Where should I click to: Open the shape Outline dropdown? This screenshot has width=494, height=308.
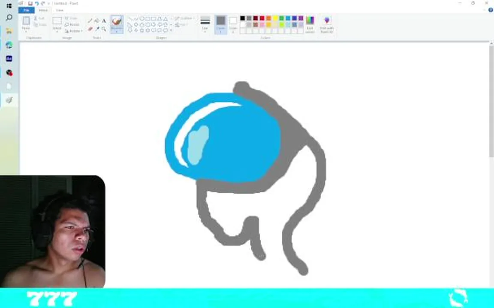click(x=185, y=18)
